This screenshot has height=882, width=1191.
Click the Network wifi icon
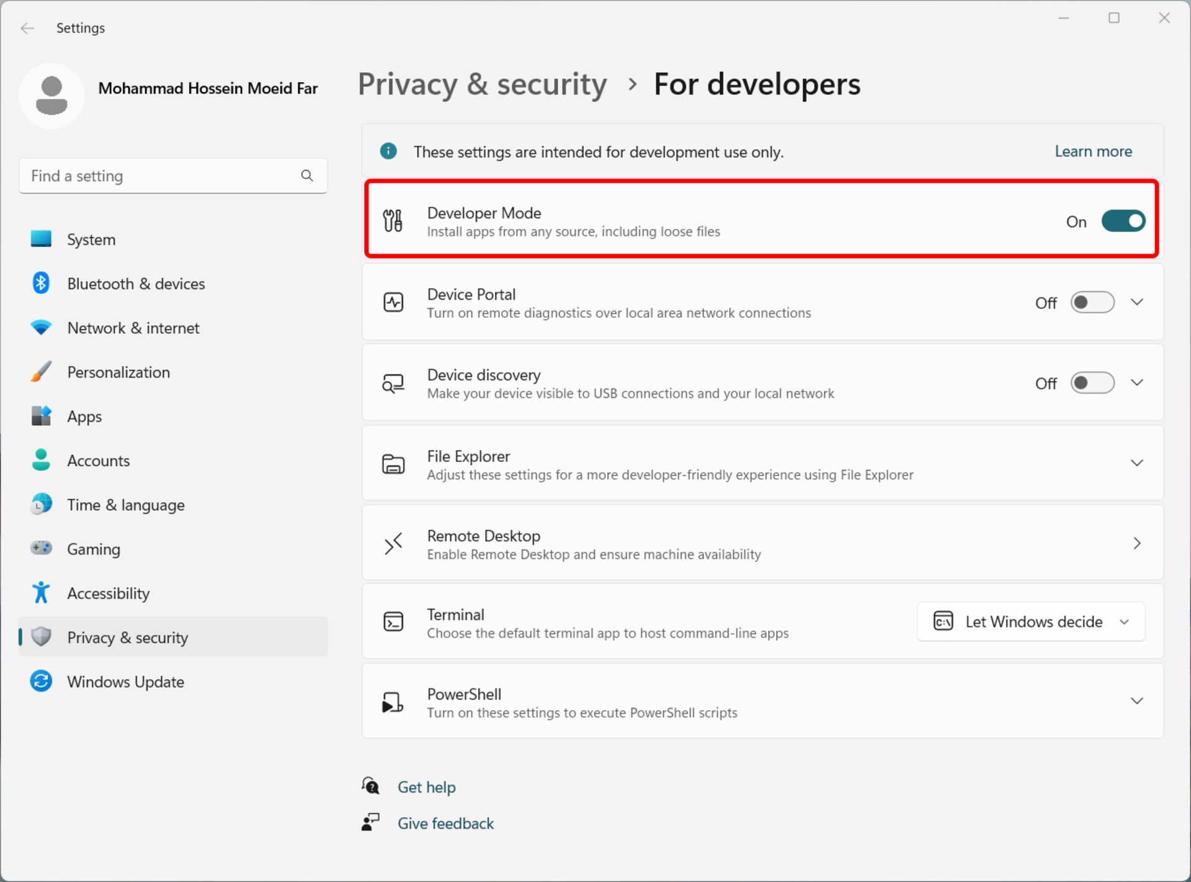[41, 328]
